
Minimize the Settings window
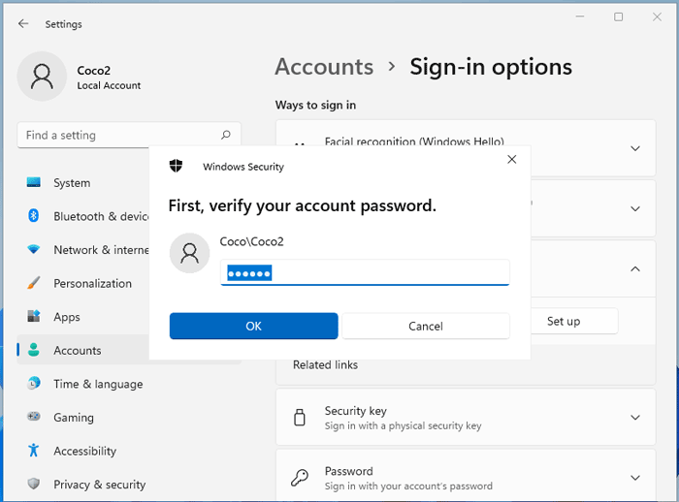pos(580,16)
